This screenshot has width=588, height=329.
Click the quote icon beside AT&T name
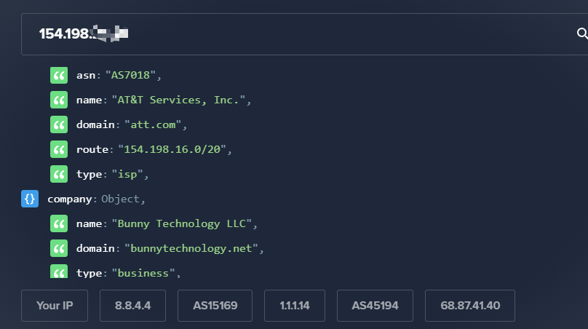click(x=59, y=100)
